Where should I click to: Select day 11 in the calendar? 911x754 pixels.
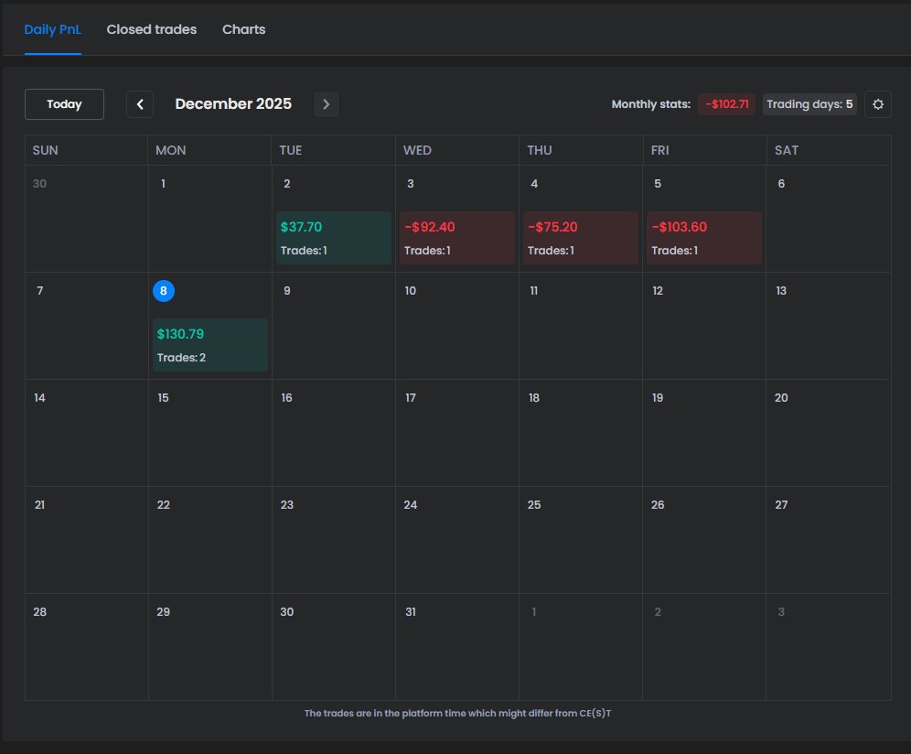coord(534,291)
